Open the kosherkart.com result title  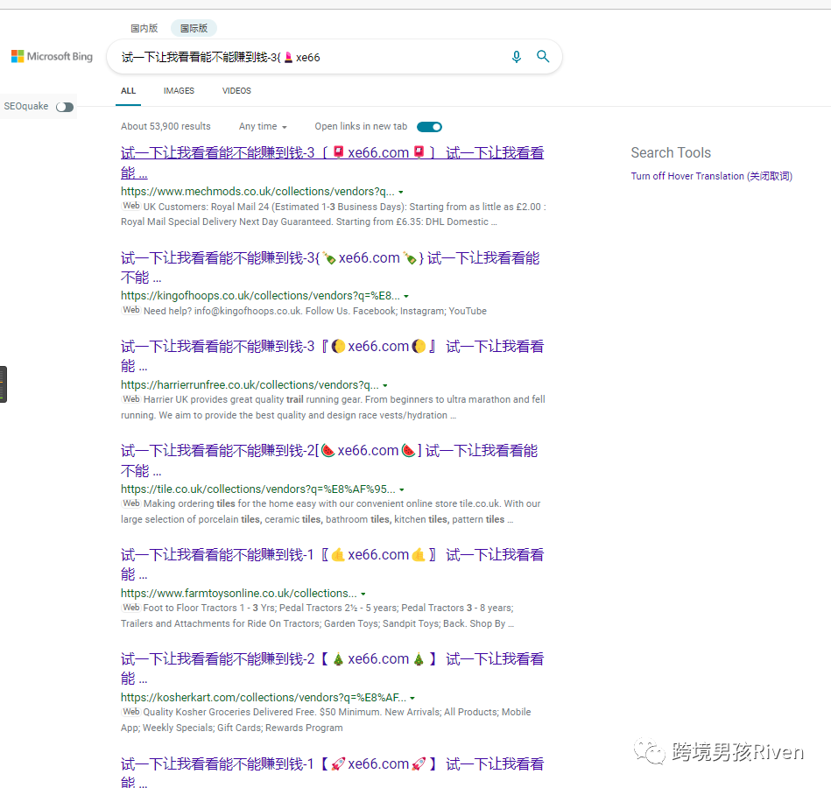coord(332,659)
